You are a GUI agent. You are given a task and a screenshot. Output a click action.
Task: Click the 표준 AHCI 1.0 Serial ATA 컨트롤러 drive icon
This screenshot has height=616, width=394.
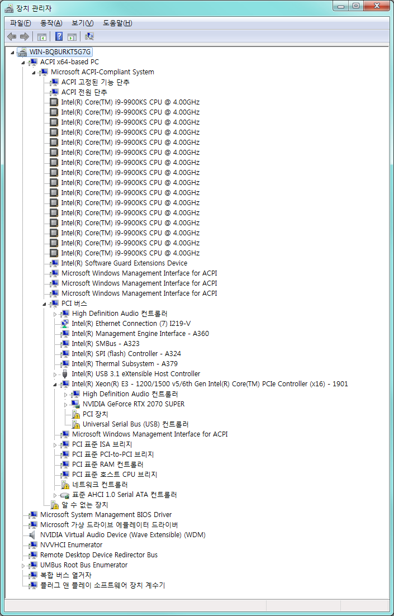[65, 495]
